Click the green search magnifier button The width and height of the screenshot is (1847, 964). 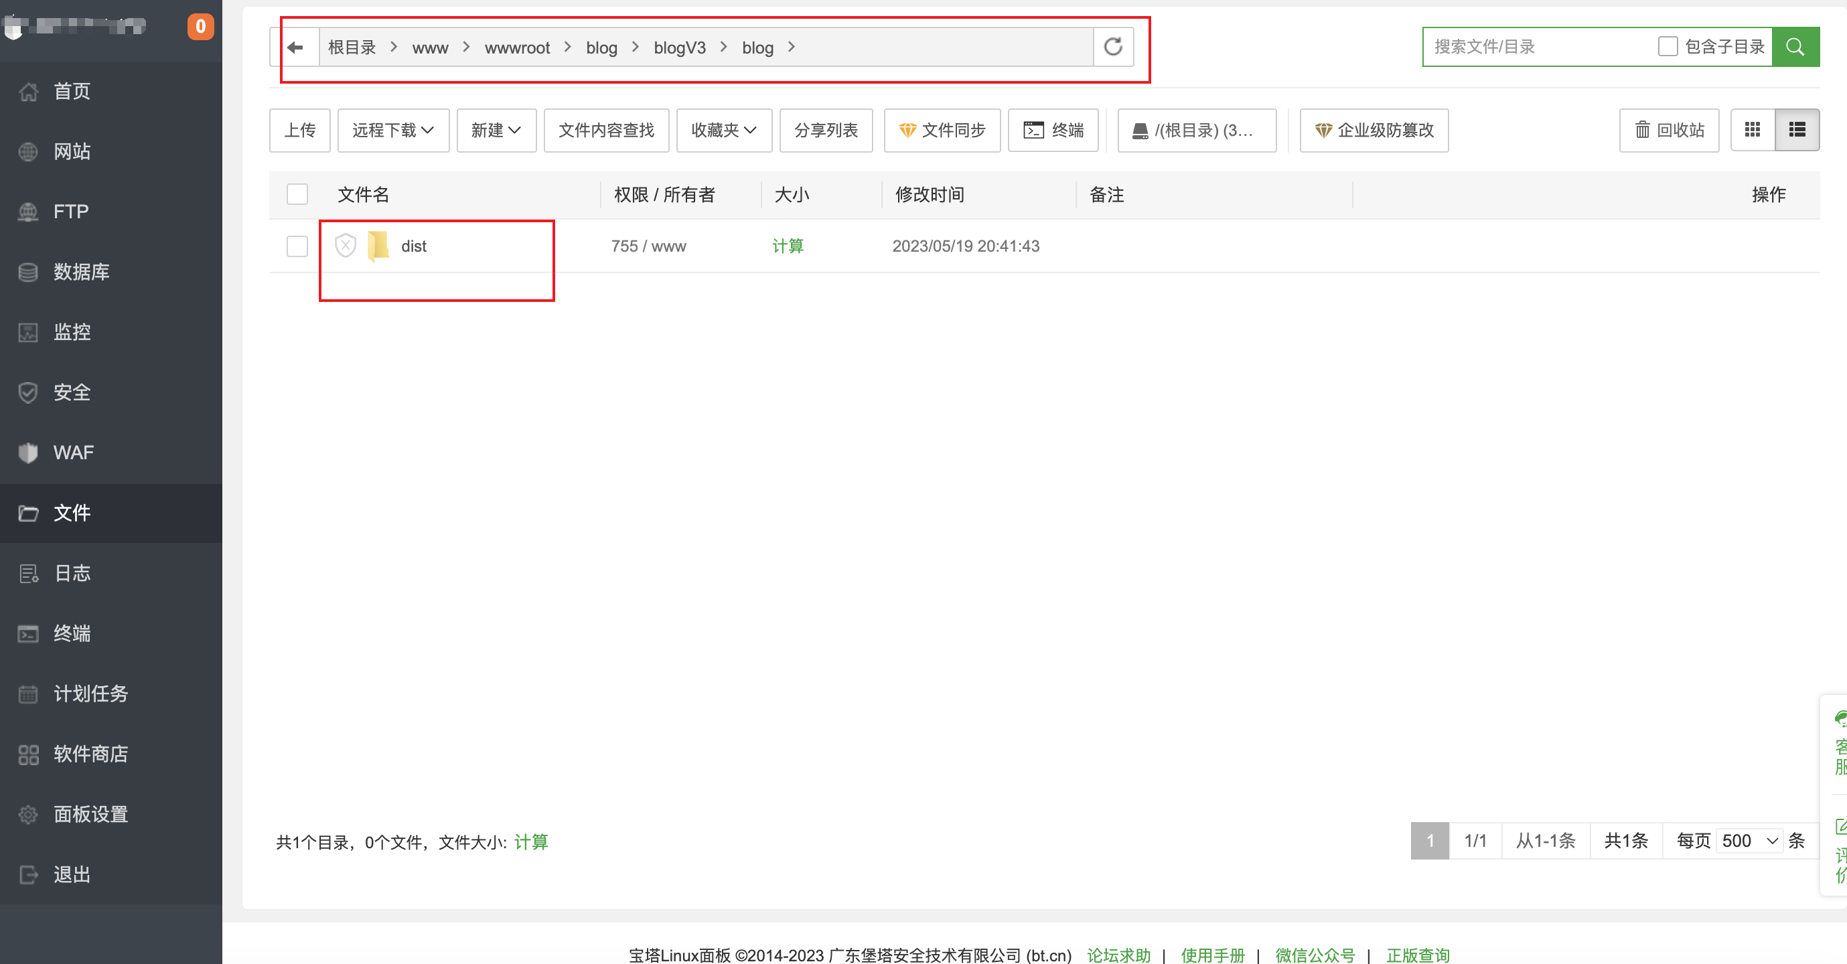click(1795, 48)
